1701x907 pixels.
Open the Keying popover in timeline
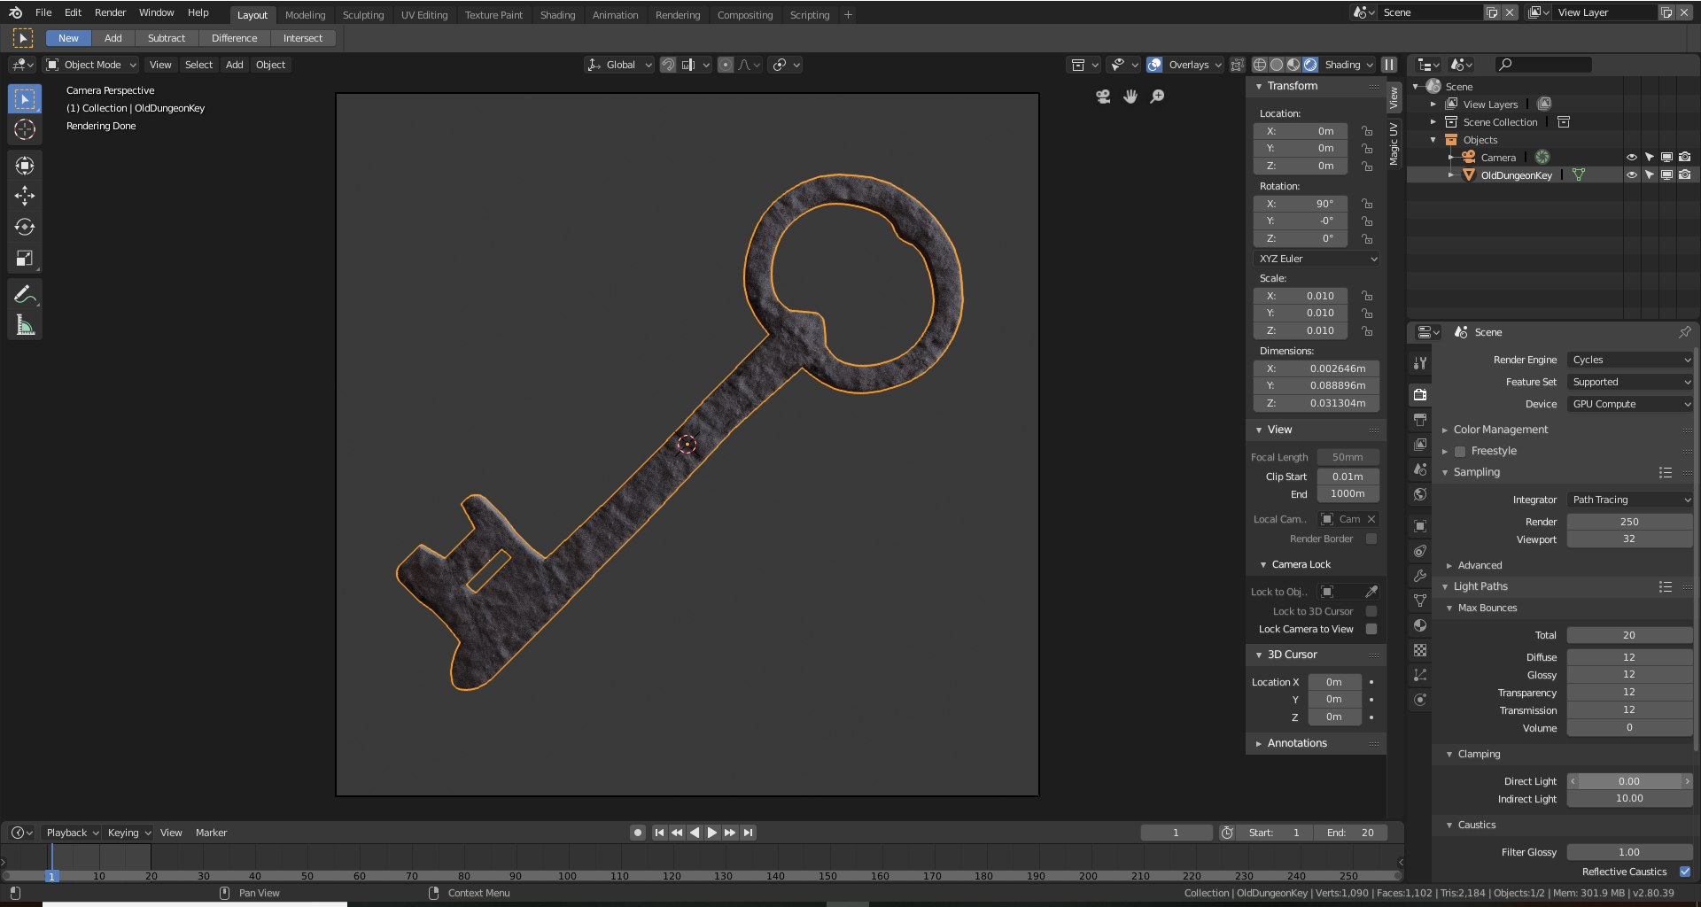pos(128,833)
